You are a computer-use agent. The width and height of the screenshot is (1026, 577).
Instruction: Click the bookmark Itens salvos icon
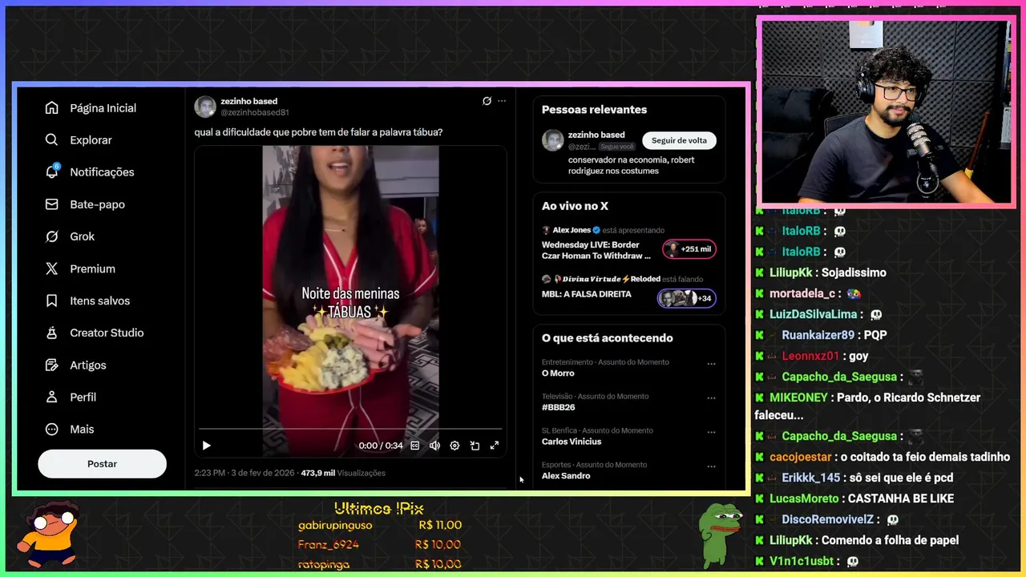(52, 301)
